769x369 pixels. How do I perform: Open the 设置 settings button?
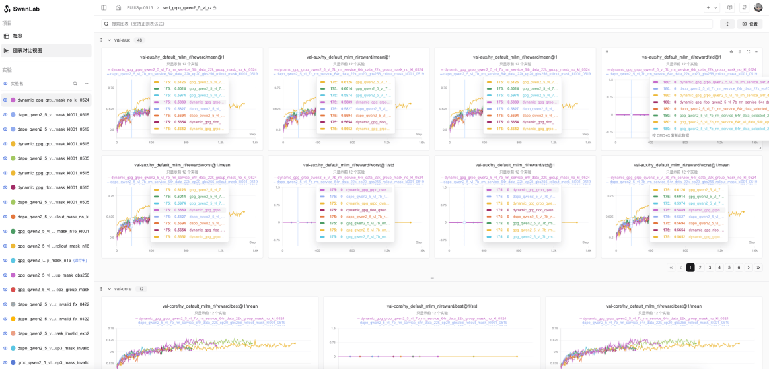click(x=750, y=24)
